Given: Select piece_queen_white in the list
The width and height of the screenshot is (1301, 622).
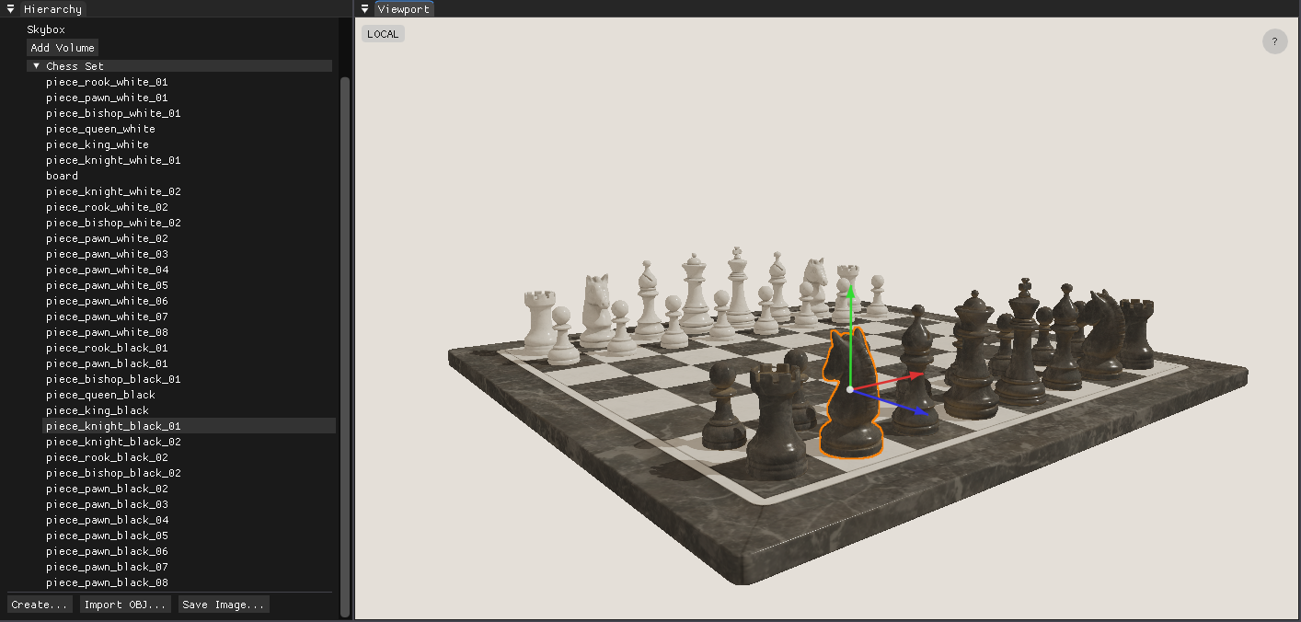Looking at the screenshot, I should (100, 129).
